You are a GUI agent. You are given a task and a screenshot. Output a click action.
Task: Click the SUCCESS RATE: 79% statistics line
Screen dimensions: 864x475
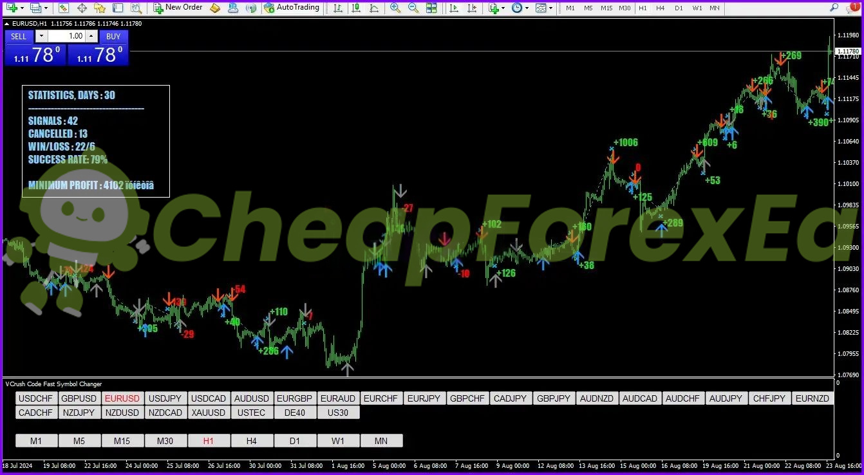68,160
